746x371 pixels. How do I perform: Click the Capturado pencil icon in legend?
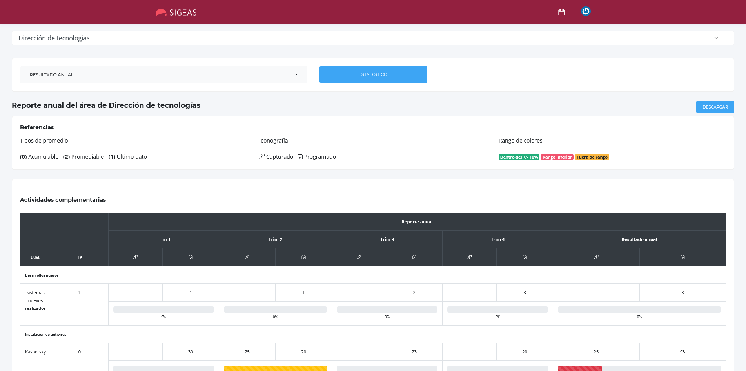click(262, 157)
